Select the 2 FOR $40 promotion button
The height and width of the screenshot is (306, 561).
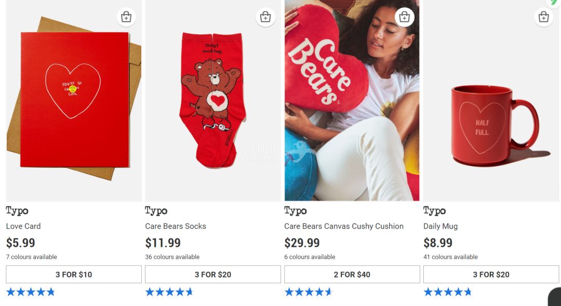[x=352, y=274]
